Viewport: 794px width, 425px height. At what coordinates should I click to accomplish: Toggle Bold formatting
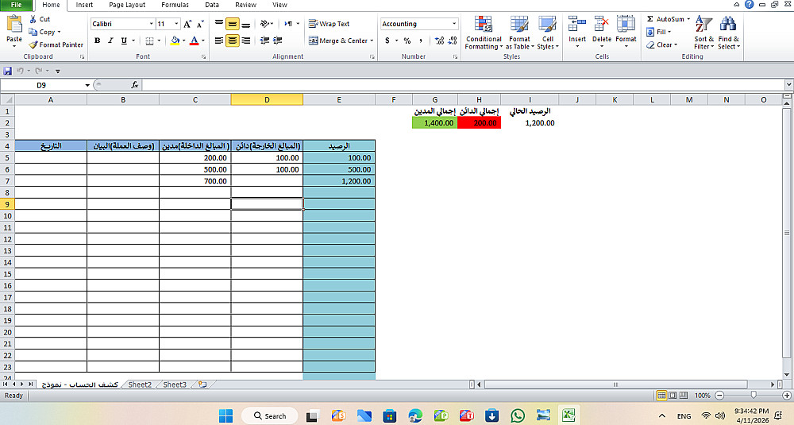tap(97, 41)
